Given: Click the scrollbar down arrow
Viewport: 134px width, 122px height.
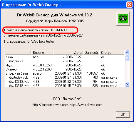Looking at the screenshot, I should click(127, 84).
